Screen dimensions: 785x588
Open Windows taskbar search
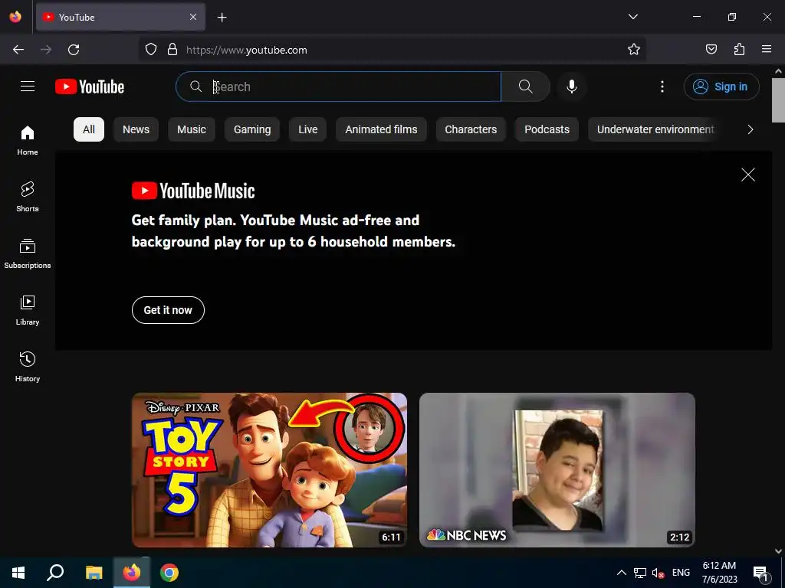(55, 573)
